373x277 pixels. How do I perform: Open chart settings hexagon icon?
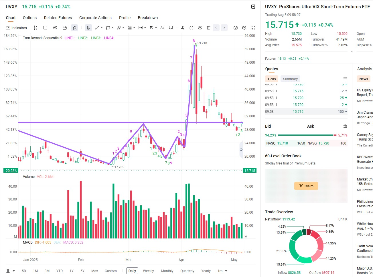pyautogui.click(x=244, y=28)
